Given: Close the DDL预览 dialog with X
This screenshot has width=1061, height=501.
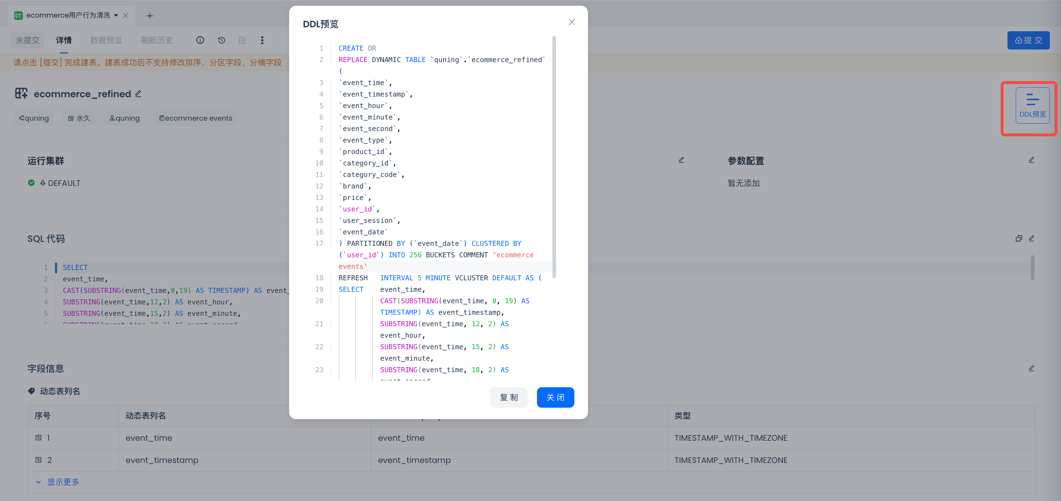Looking at the screenshot, I should pos(572,22).
